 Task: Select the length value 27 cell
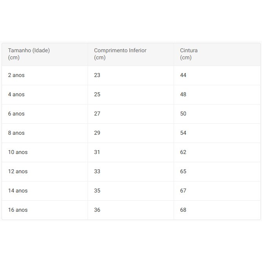[x=97, y=114]
